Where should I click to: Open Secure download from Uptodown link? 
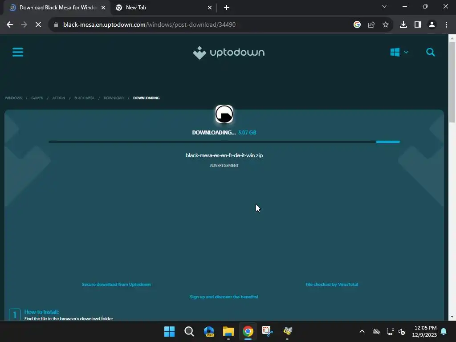116,285
